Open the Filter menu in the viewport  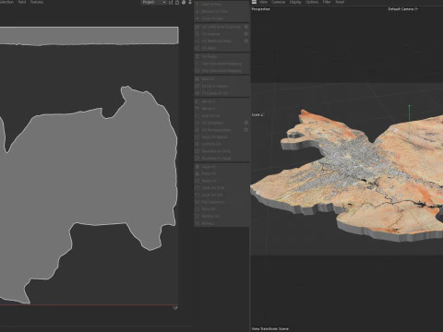[327, 2]
